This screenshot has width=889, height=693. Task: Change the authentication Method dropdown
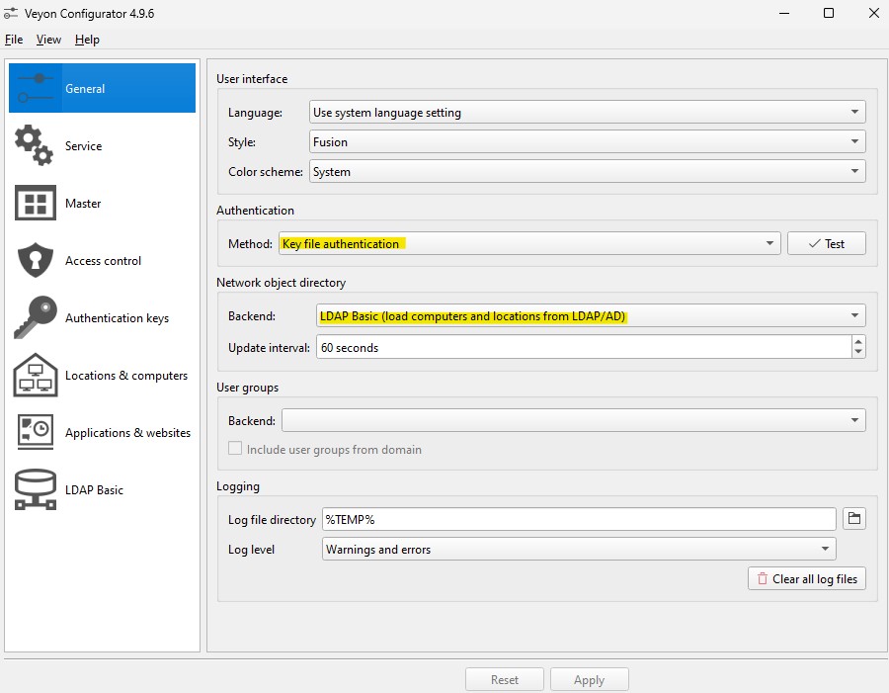click(x=529, y=243)
